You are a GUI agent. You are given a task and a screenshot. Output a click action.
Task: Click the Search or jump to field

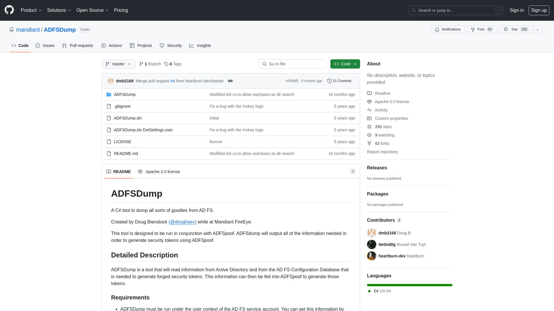click(456, 10)
